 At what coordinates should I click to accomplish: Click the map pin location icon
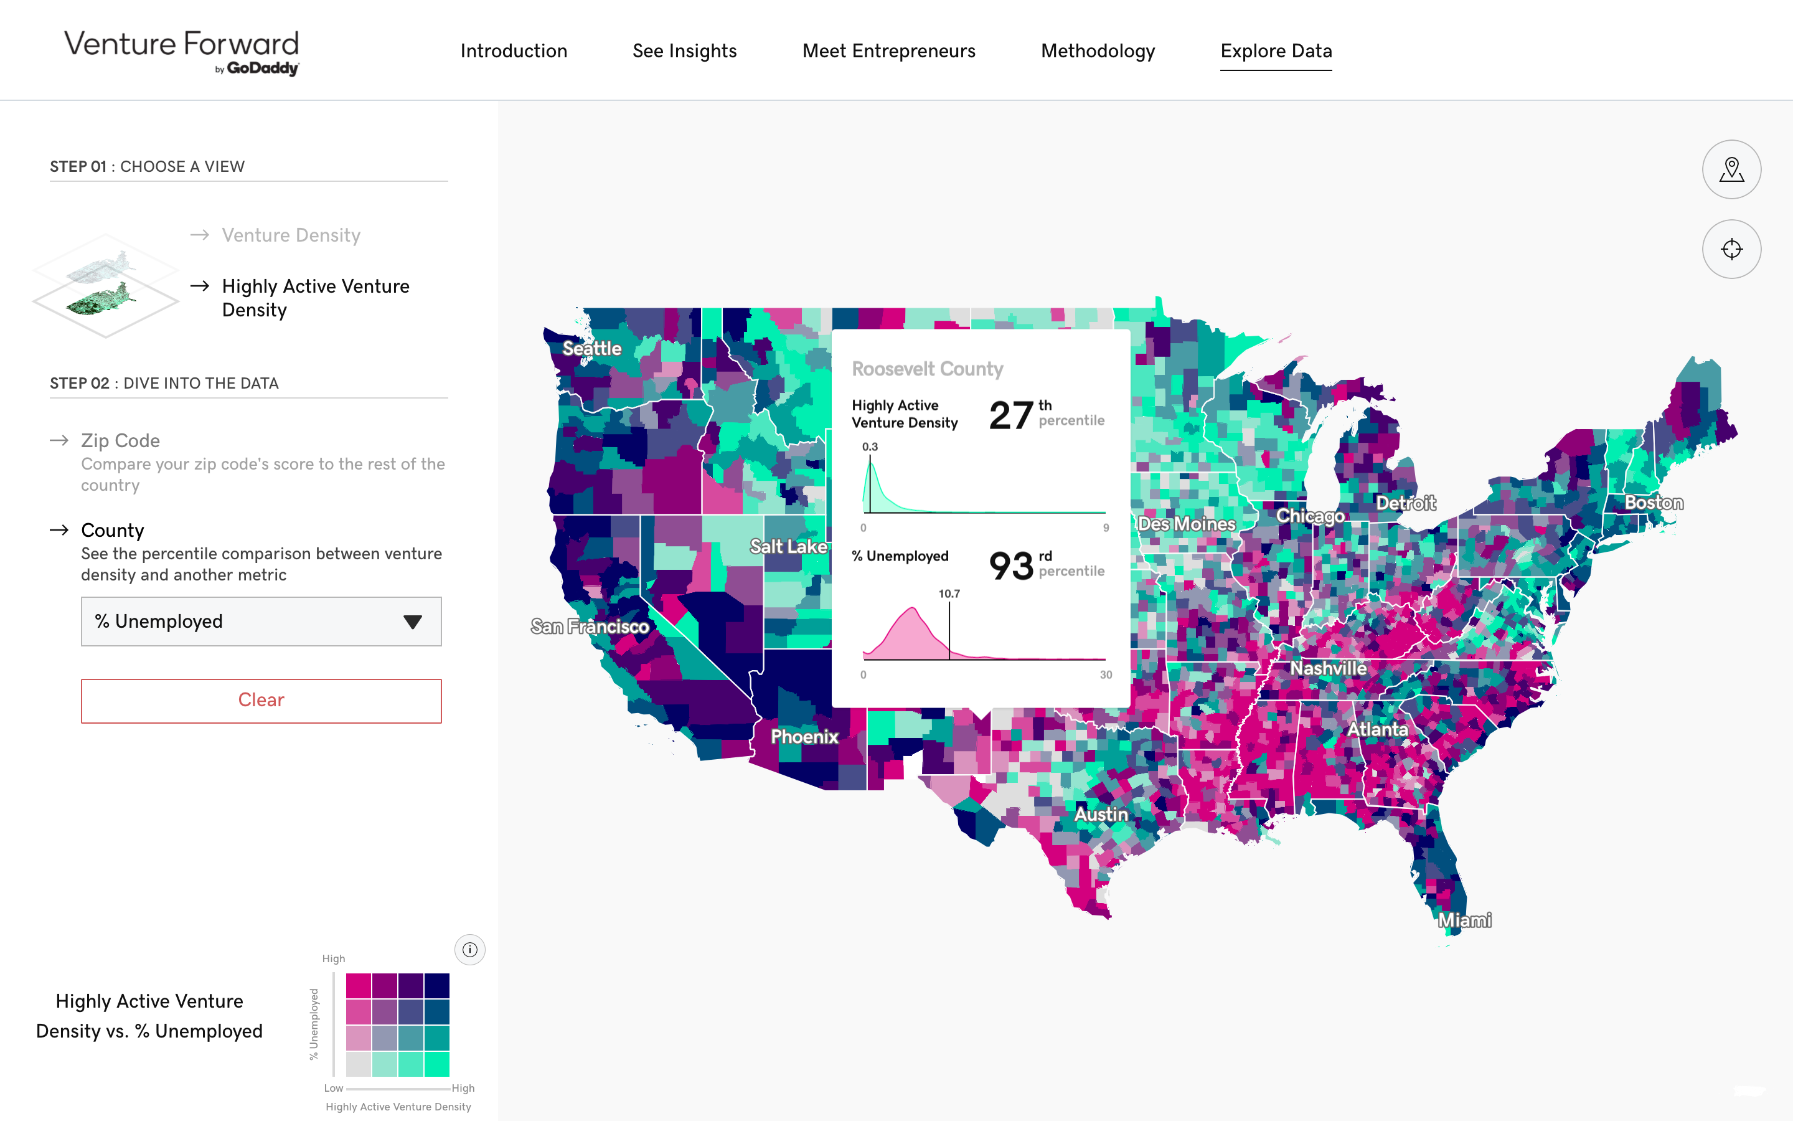pyautogui.click(x=1731, y=169)
